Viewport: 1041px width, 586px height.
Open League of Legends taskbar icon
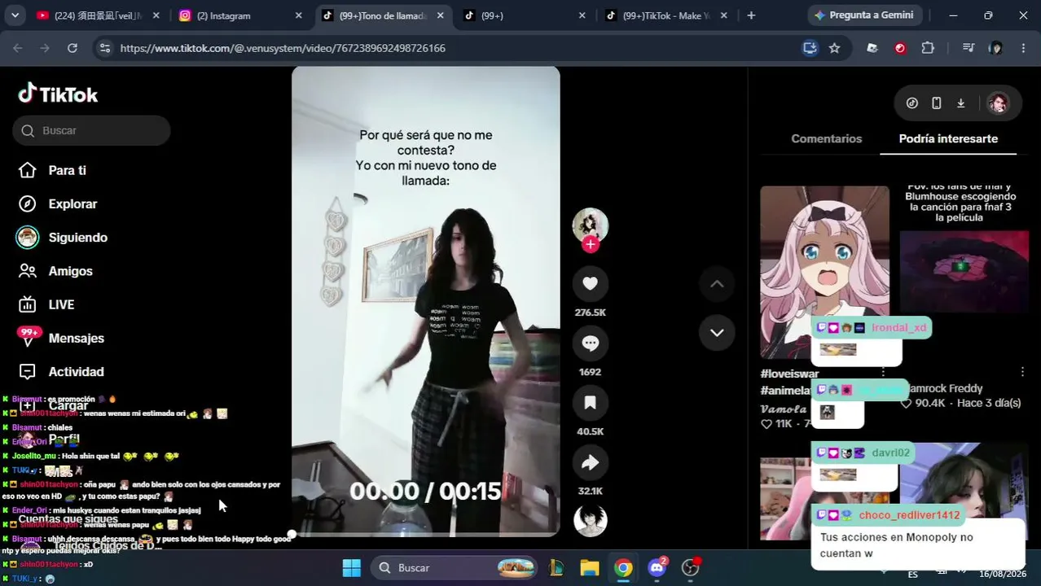click(x=556, y=567)
